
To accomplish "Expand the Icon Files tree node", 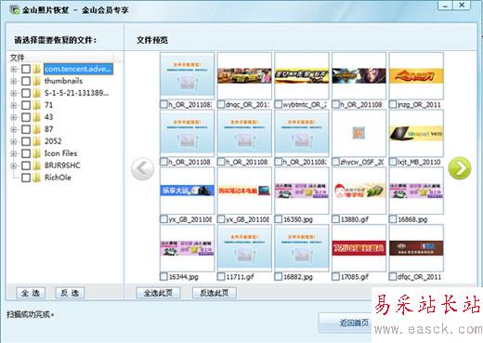I will point(13,153).
